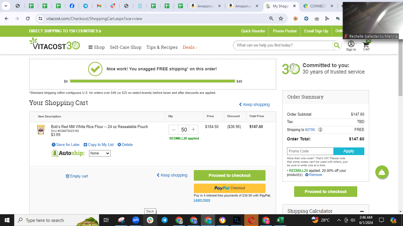
Task: Save the item for later
Action: (66, 145)
